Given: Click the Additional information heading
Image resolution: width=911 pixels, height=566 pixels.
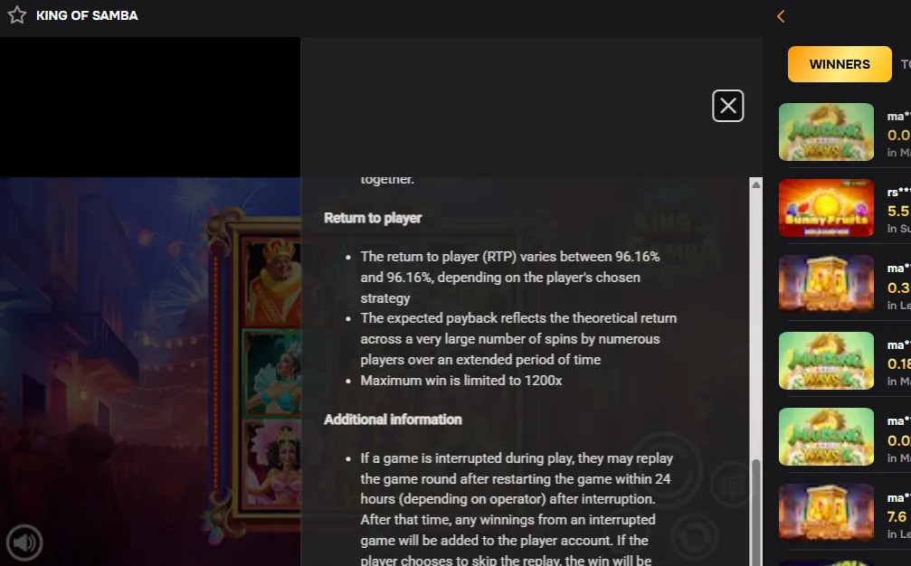Looking at the screenshot, I should tap(393, 420).
